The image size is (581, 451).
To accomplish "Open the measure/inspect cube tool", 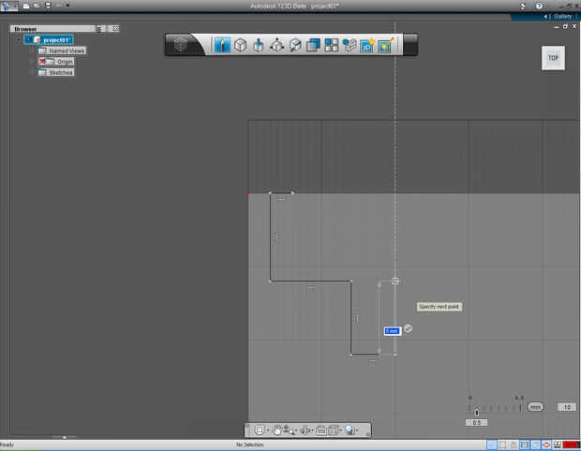I will 295,45.
